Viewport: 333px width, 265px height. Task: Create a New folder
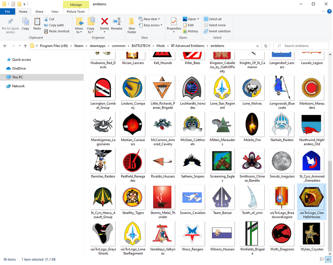point(132,25)
